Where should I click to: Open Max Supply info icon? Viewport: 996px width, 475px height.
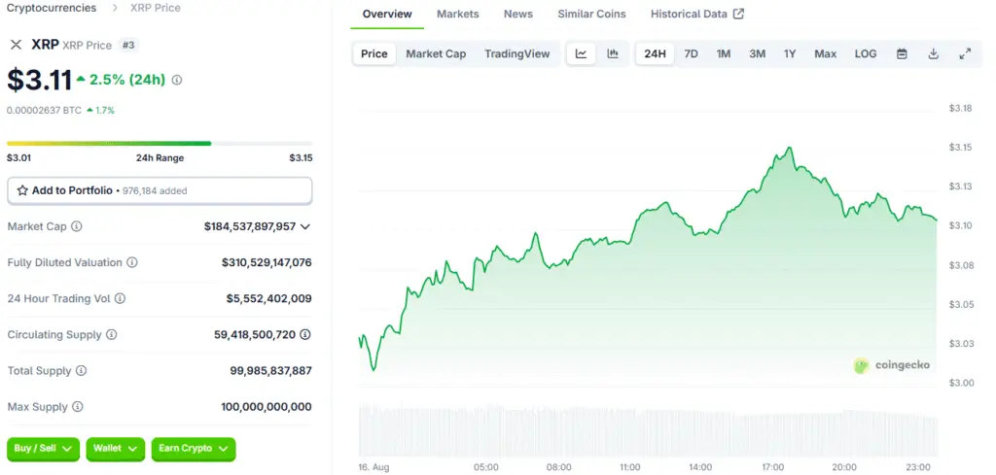[78, 406]
